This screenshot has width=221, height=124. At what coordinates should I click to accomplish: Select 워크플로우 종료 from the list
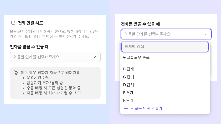[136, 57]
